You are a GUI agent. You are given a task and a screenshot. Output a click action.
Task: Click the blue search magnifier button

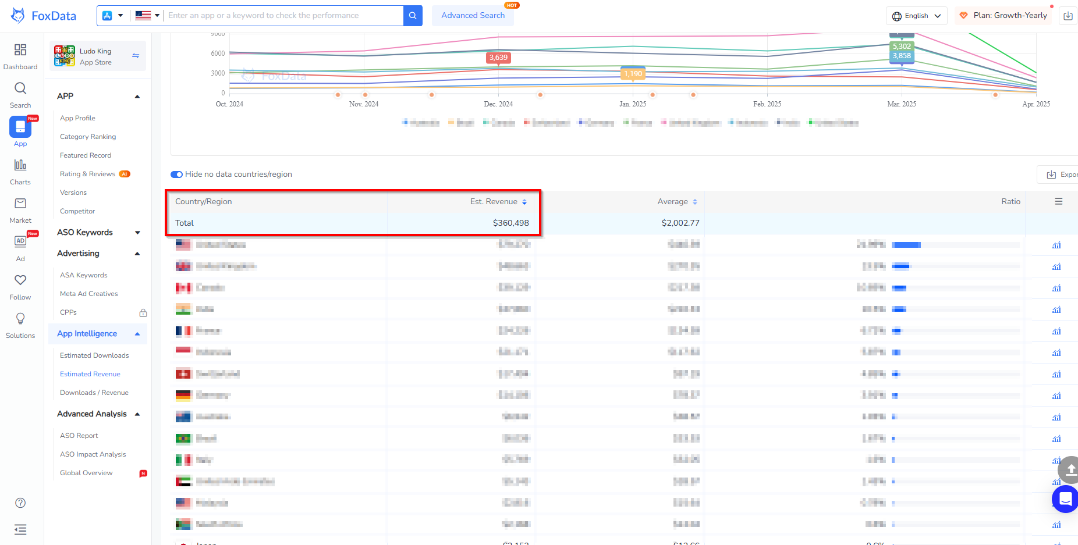[x=412, y=16]
